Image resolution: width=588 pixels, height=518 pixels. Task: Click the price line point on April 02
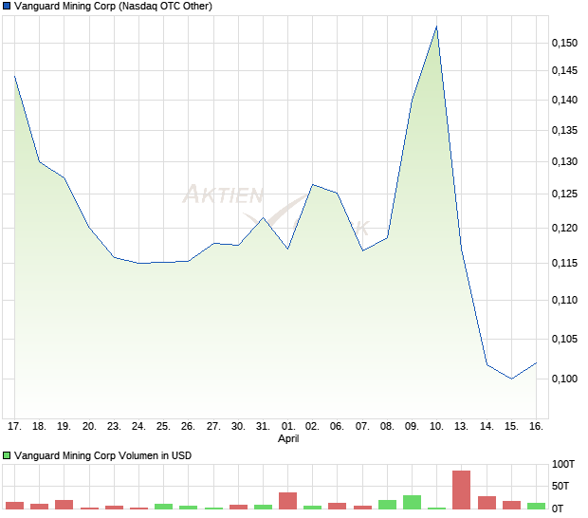click(313, 185)
